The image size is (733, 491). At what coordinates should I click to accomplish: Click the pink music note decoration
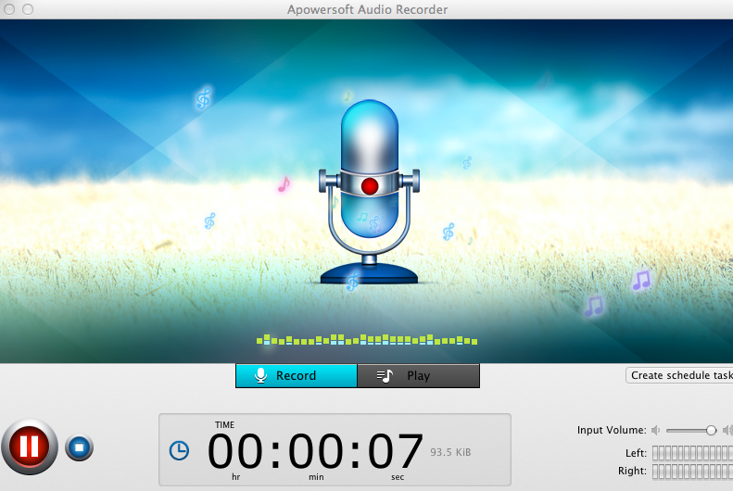284,184
